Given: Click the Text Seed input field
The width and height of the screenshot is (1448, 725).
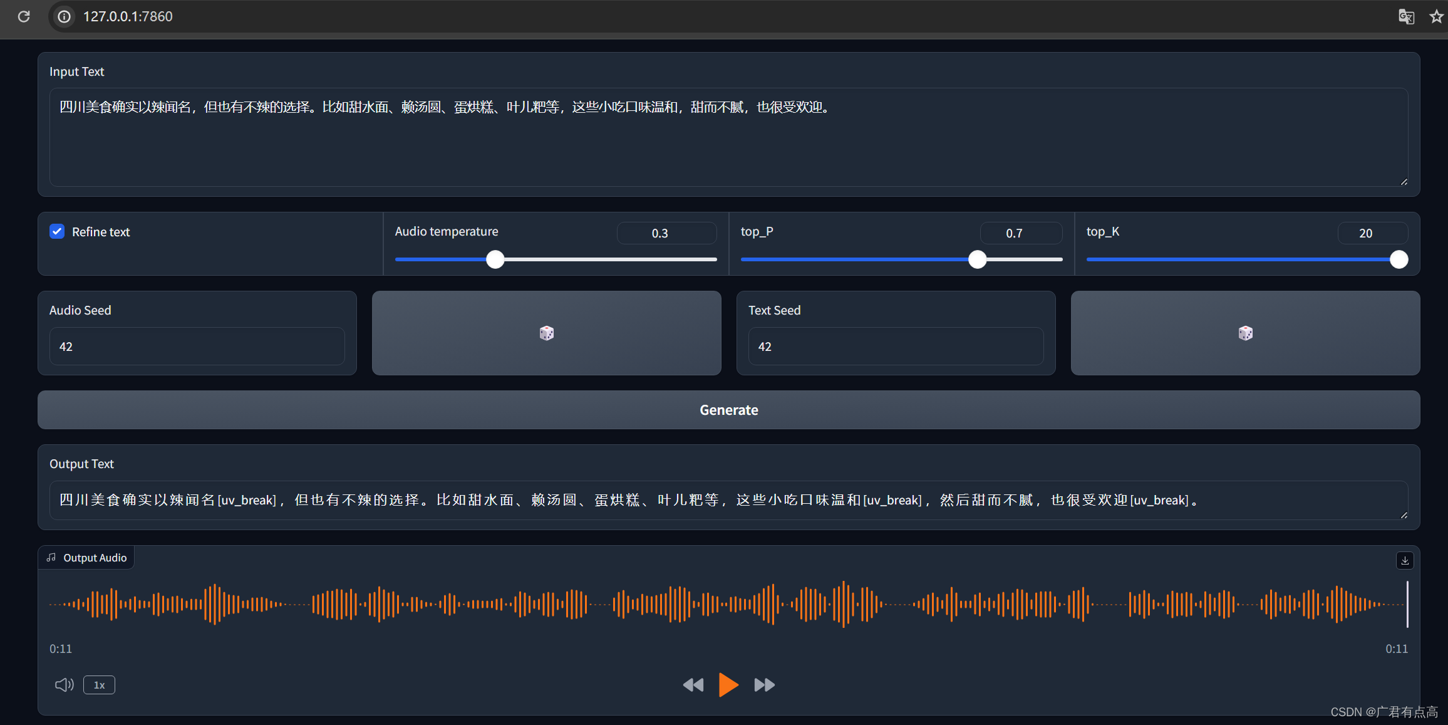Looking at the screenshot, I should pyautogui.click(x=896, y=346).
